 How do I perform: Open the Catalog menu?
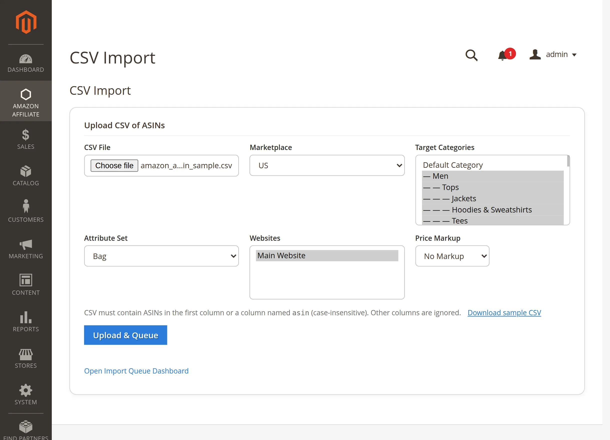(x=26, y=176)
